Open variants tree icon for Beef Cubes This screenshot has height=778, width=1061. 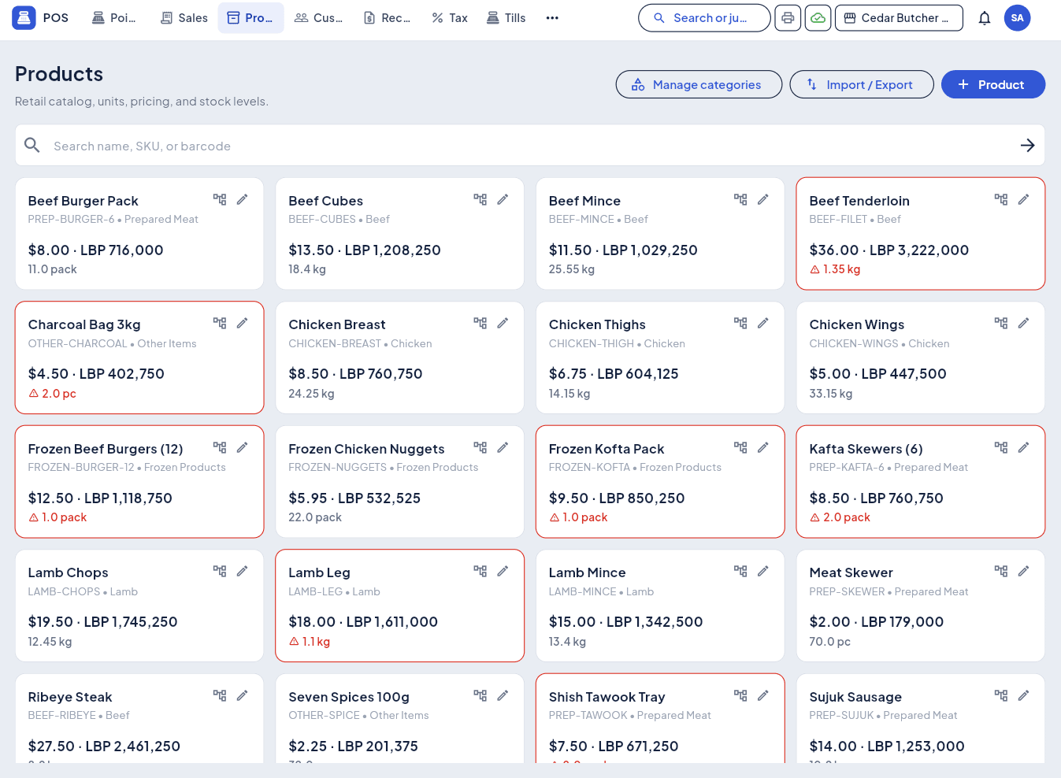pyautogui.click(x=480, y=199)
